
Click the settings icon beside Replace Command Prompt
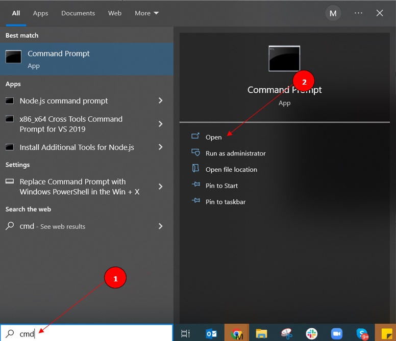pos(10,181)
